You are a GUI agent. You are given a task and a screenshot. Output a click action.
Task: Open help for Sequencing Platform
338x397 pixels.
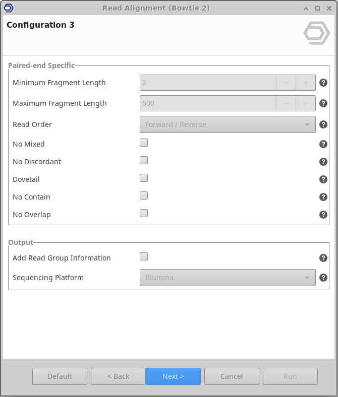[323, 278]
